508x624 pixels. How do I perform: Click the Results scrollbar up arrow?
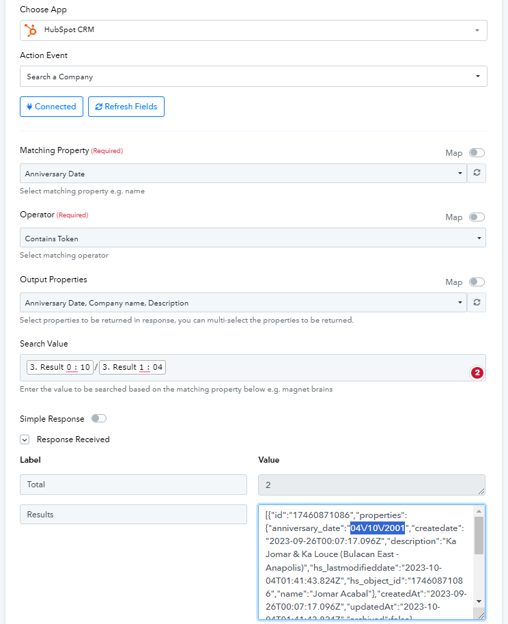tap(479, 511)
